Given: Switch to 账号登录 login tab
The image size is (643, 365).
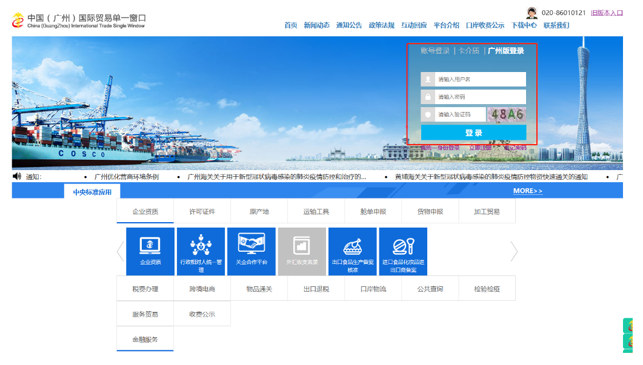Looking at the screenshot, I should (x=435, y=51).
